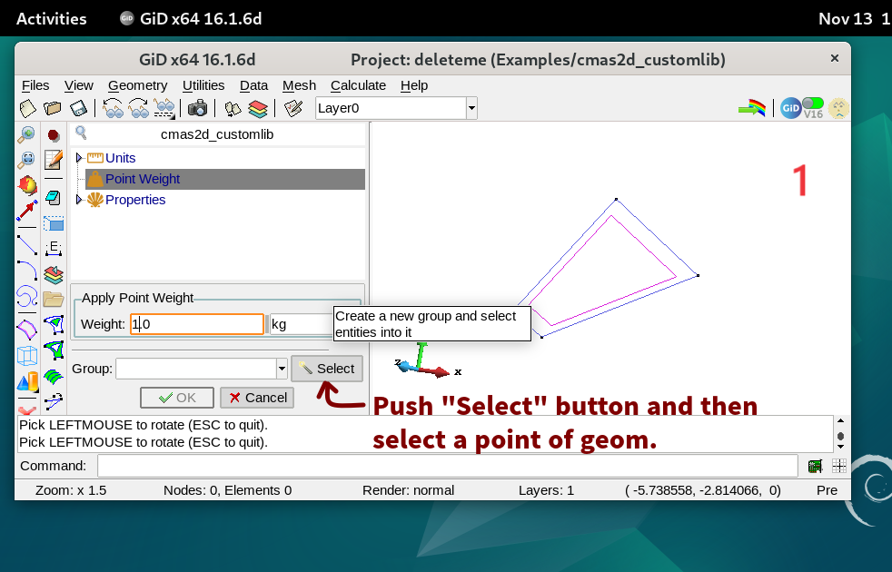The image size is (892, 572).
Task: Click the message log scroll down arrow
Action: [x=841, y=447]
